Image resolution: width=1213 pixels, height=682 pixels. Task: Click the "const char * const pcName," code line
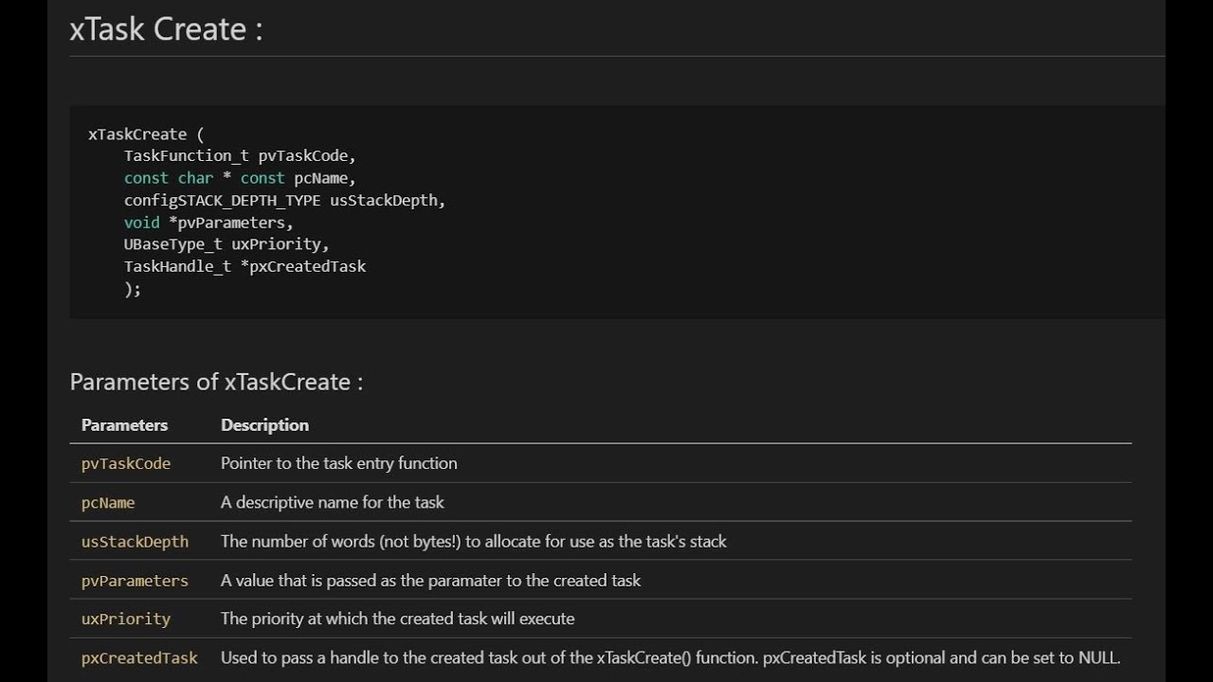pos(240,178)
